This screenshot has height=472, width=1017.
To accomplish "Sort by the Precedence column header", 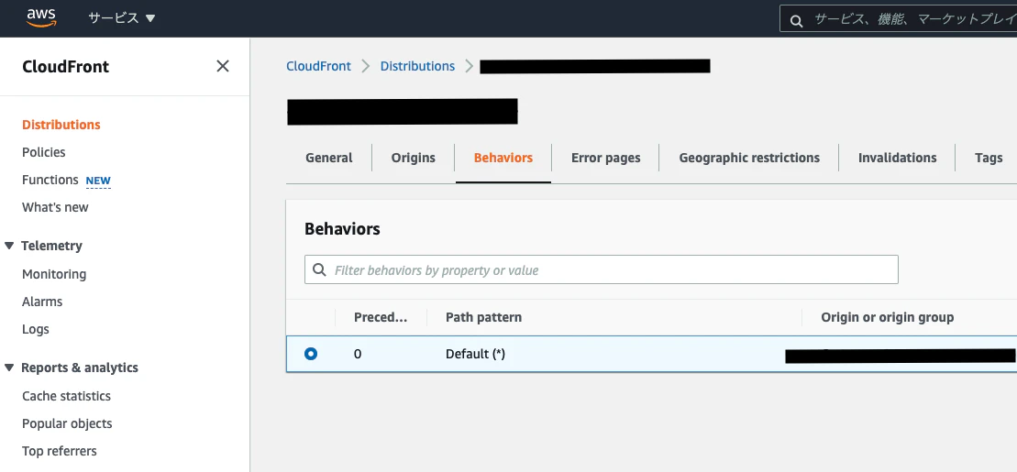I will tap(380, 317).
